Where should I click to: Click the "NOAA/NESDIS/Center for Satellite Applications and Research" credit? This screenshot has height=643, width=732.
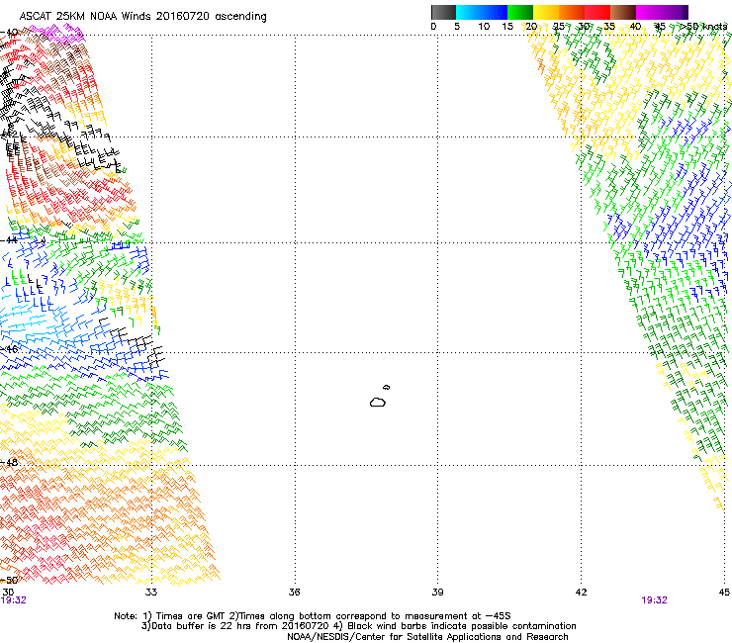point(427,637)
